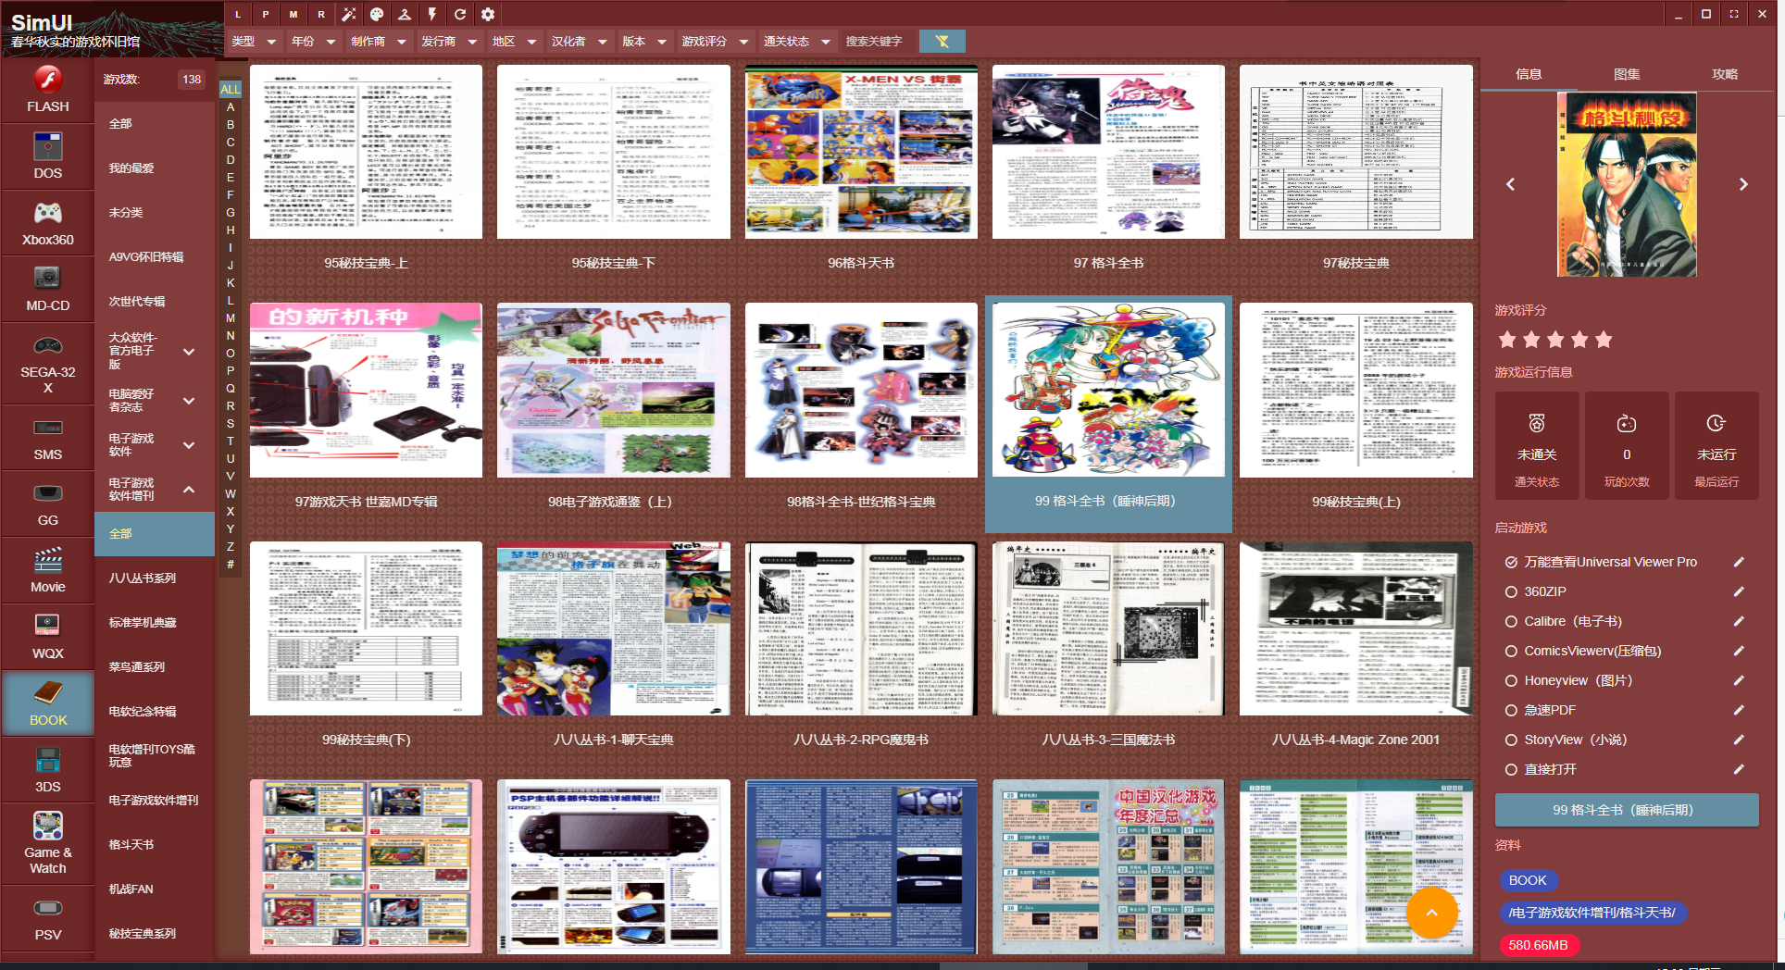Select the Game & Watch platform

[47, 843]
